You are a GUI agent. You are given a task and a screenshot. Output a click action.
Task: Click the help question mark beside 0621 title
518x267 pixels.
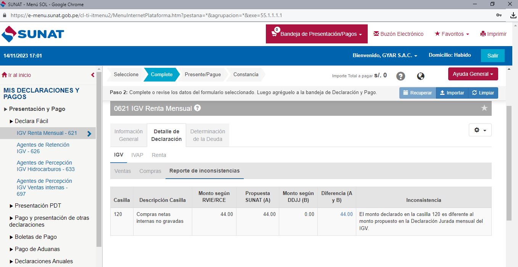click(197, 108)
